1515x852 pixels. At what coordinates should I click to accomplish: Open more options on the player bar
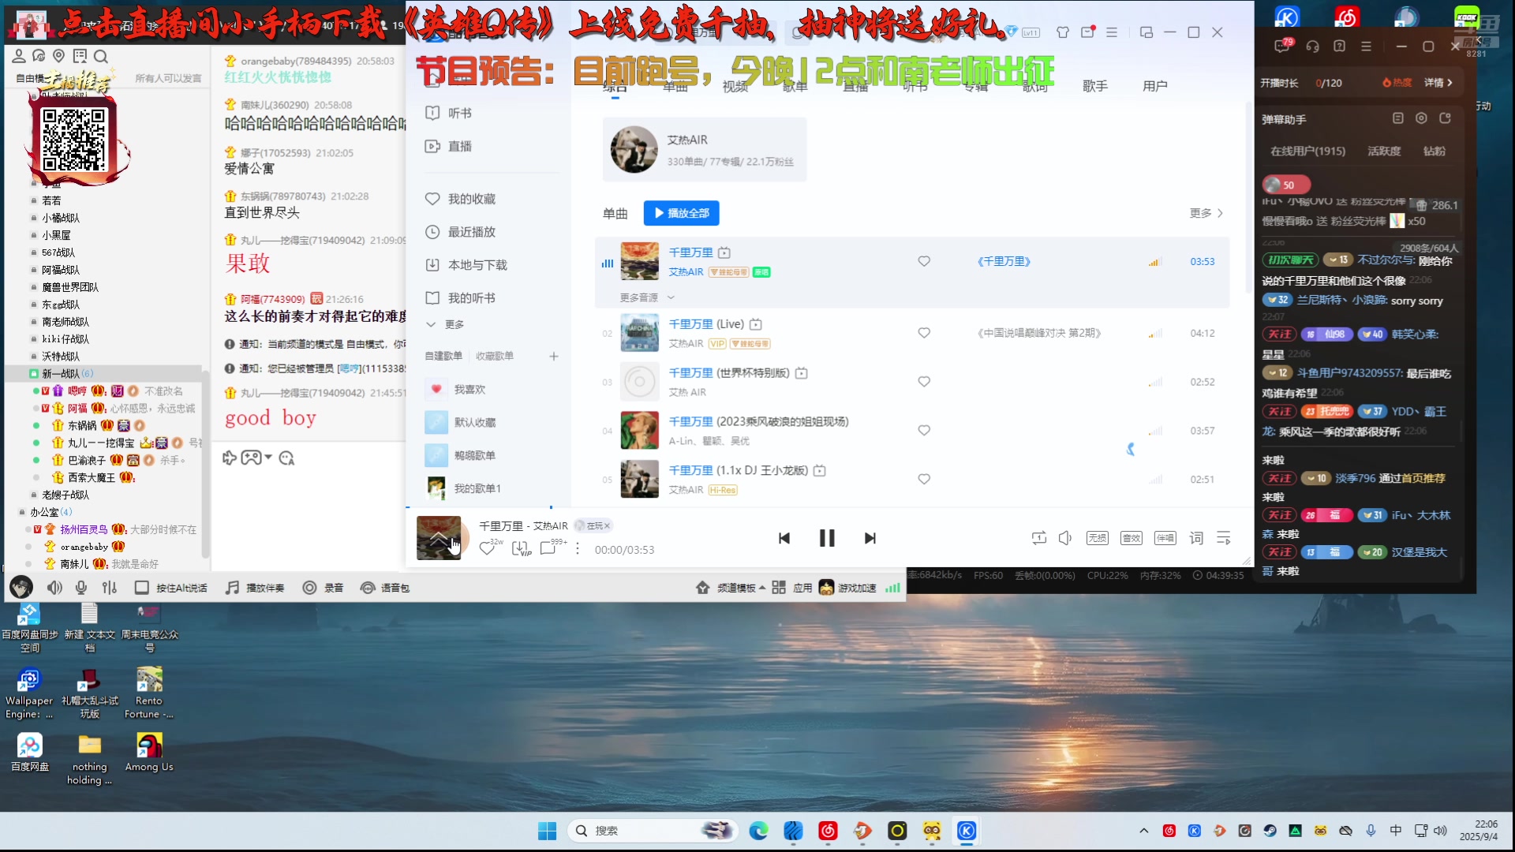[x=578, y=548]
